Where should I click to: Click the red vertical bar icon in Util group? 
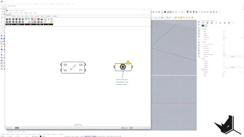coord(46,19)
